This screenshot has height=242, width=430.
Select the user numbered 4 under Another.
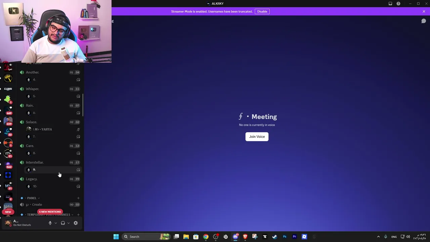tap(53, 80)
